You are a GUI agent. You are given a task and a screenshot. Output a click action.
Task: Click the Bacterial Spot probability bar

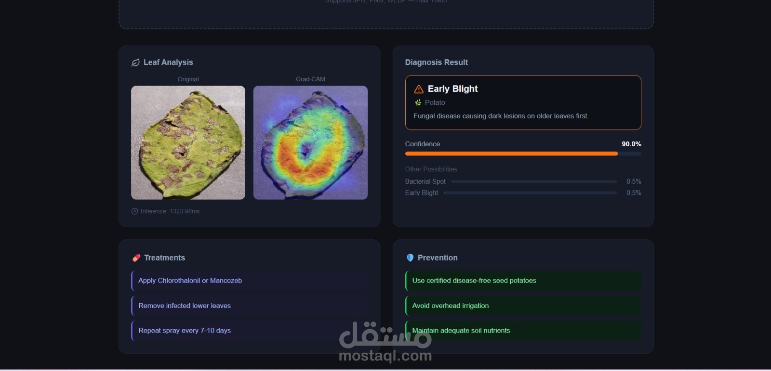pos(534,181)
